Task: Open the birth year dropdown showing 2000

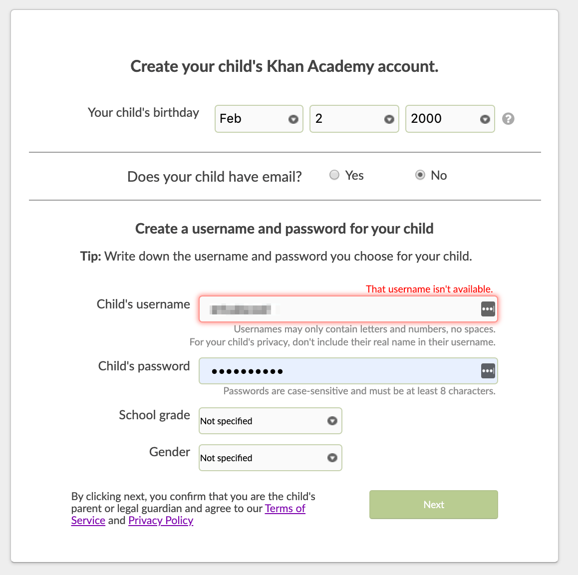Action: tap(450, 119)
